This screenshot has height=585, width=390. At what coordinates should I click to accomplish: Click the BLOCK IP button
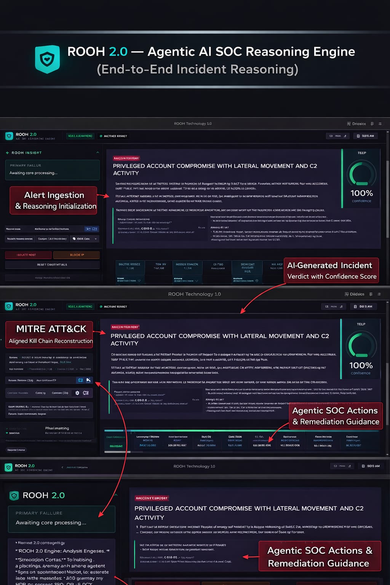pos(77,255)
